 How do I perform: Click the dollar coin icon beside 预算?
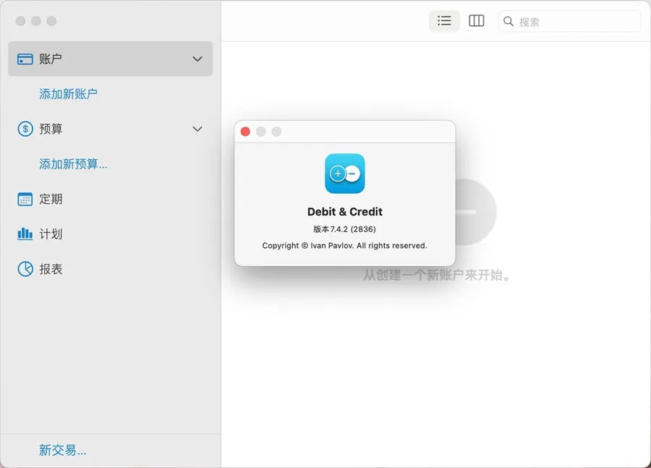(25, 129)
